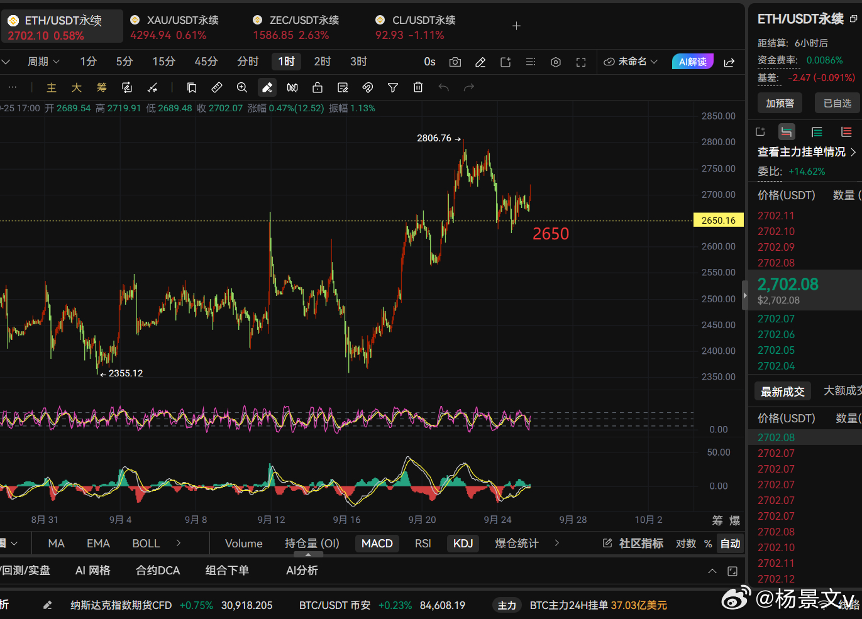862x619 pixels.
Task: Switch to 大额成交 trades tab
Action: coord(843,391)
